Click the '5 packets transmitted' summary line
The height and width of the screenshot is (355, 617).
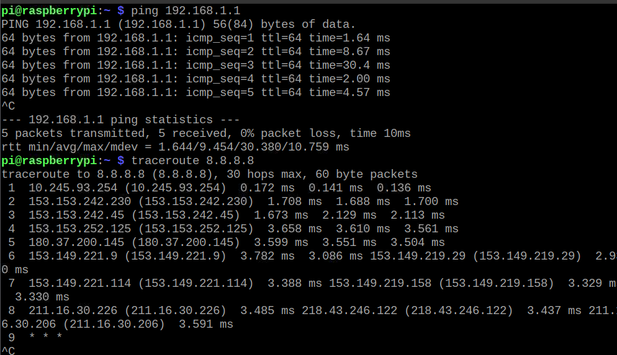[x=206, y=133]
